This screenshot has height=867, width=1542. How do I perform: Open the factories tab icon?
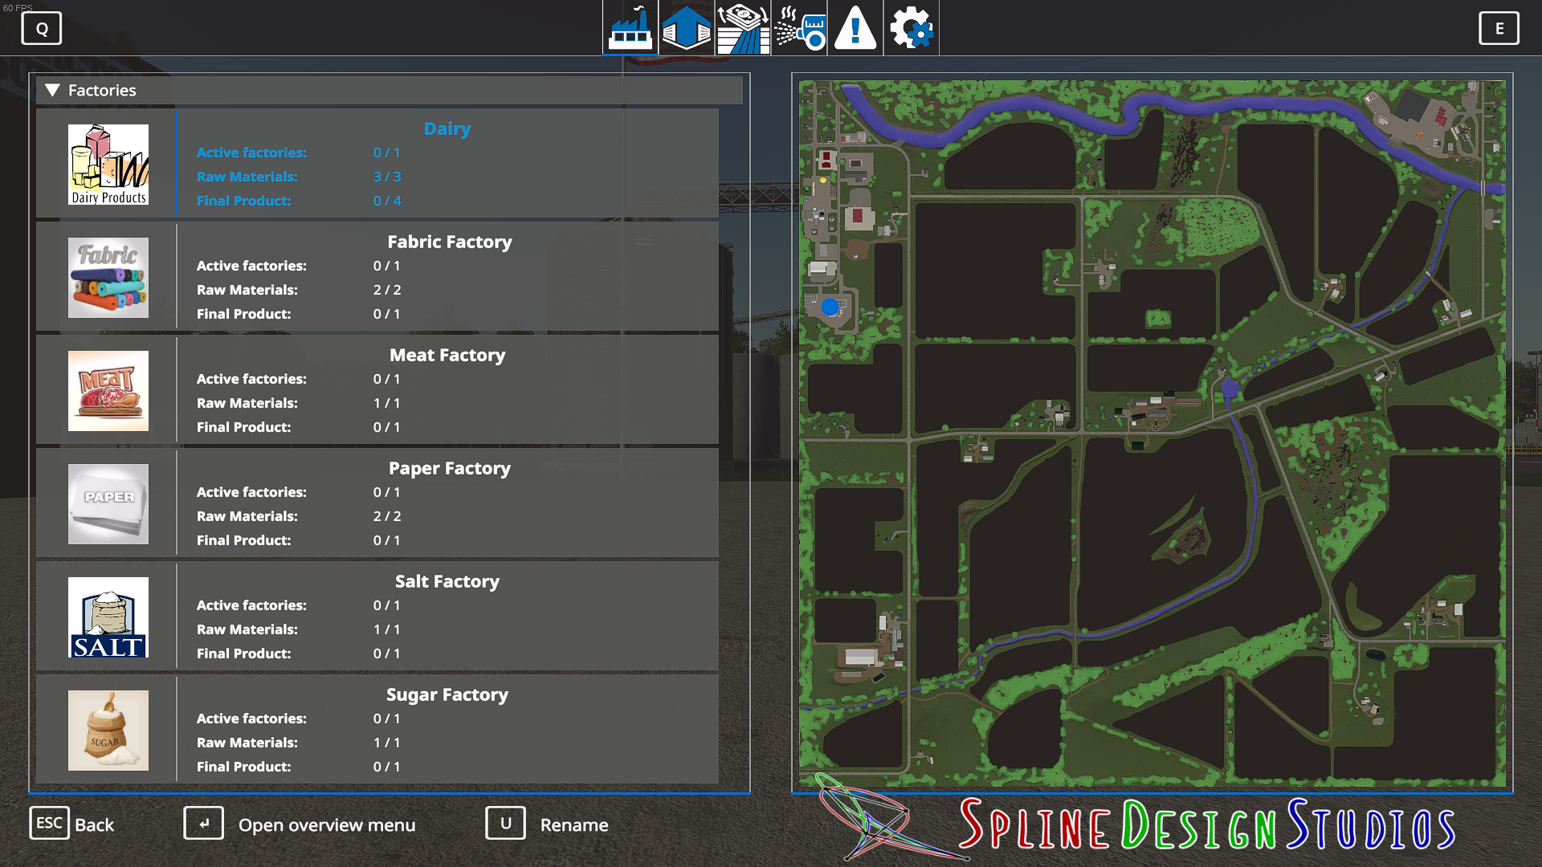[x=630, y=28]
